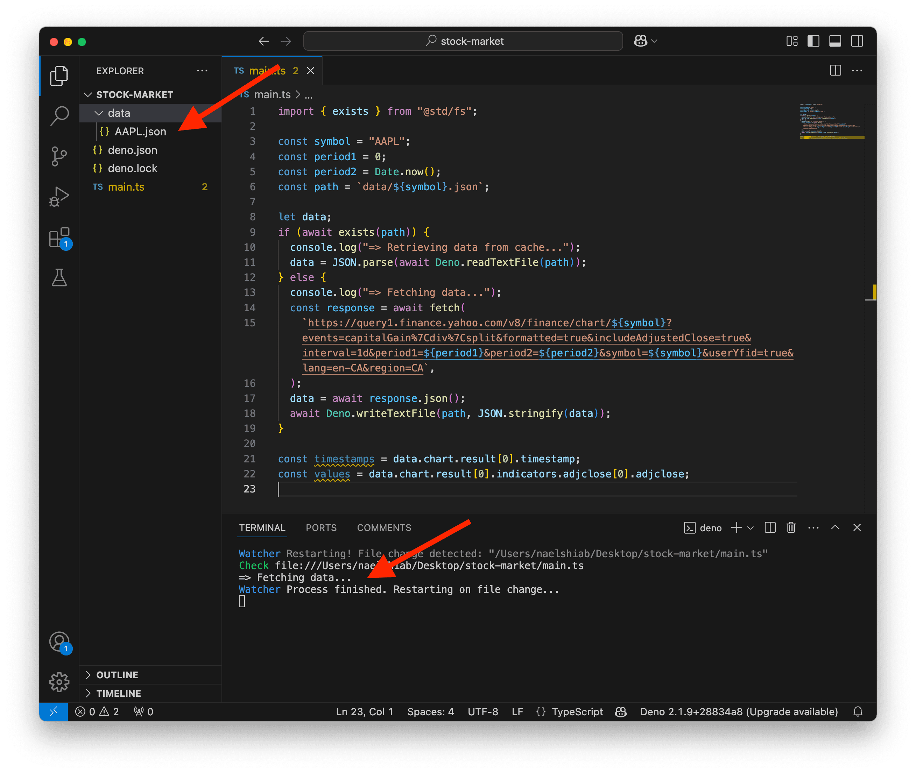
Task: Open the Testing flask view
Action: (59, 277)
